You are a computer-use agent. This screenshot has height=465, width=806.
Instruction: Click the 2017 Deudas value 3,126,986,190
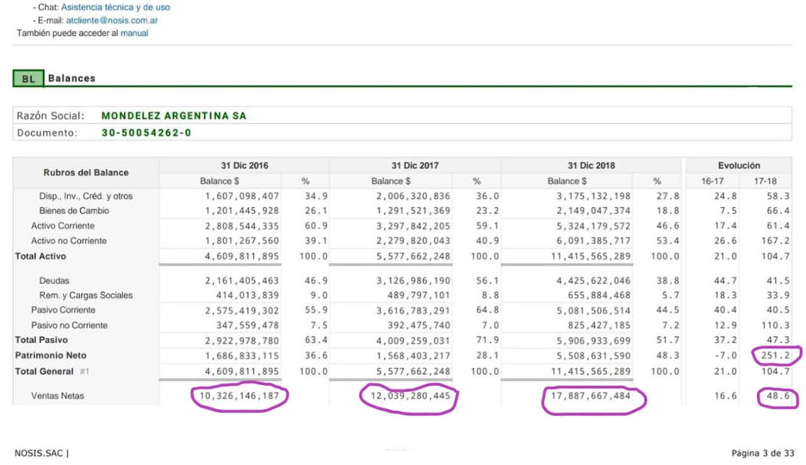(413, 280)
